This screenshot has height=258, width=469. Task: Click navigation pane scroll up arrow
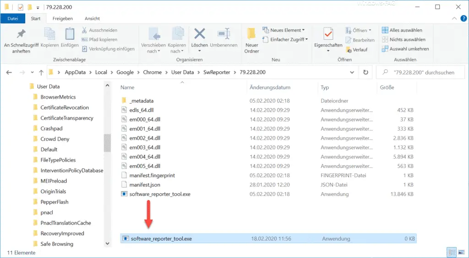point(107,86)
